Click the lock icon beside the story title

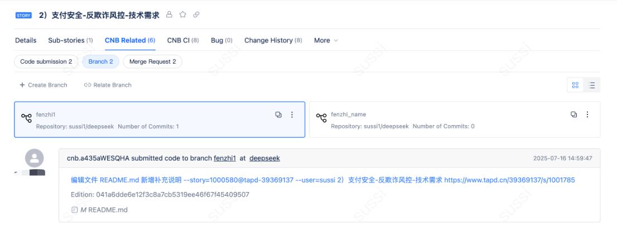pyautogui.click(x=170, y=15)
